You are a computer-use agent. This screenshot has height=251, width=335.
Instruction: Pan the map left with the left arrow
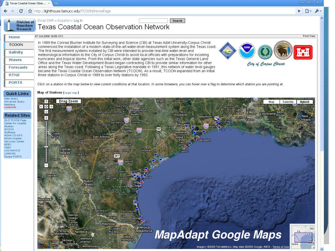click(41, 107)
